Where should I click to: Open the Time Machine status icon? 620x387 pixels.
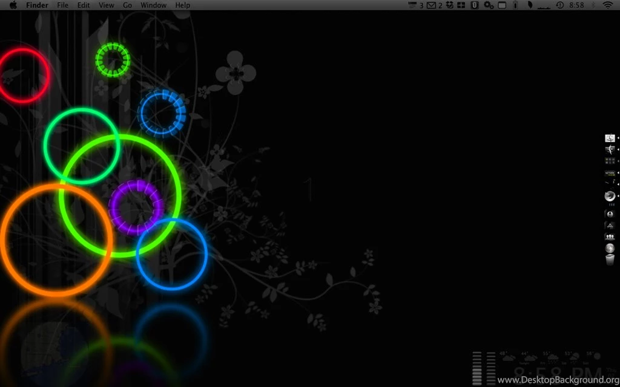pyautogui.click(x=559, y=5)
